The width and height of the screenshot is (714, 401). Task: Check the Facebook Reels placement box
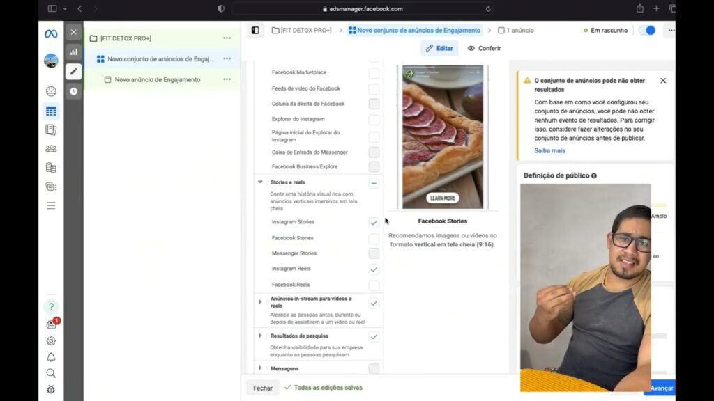374,285
